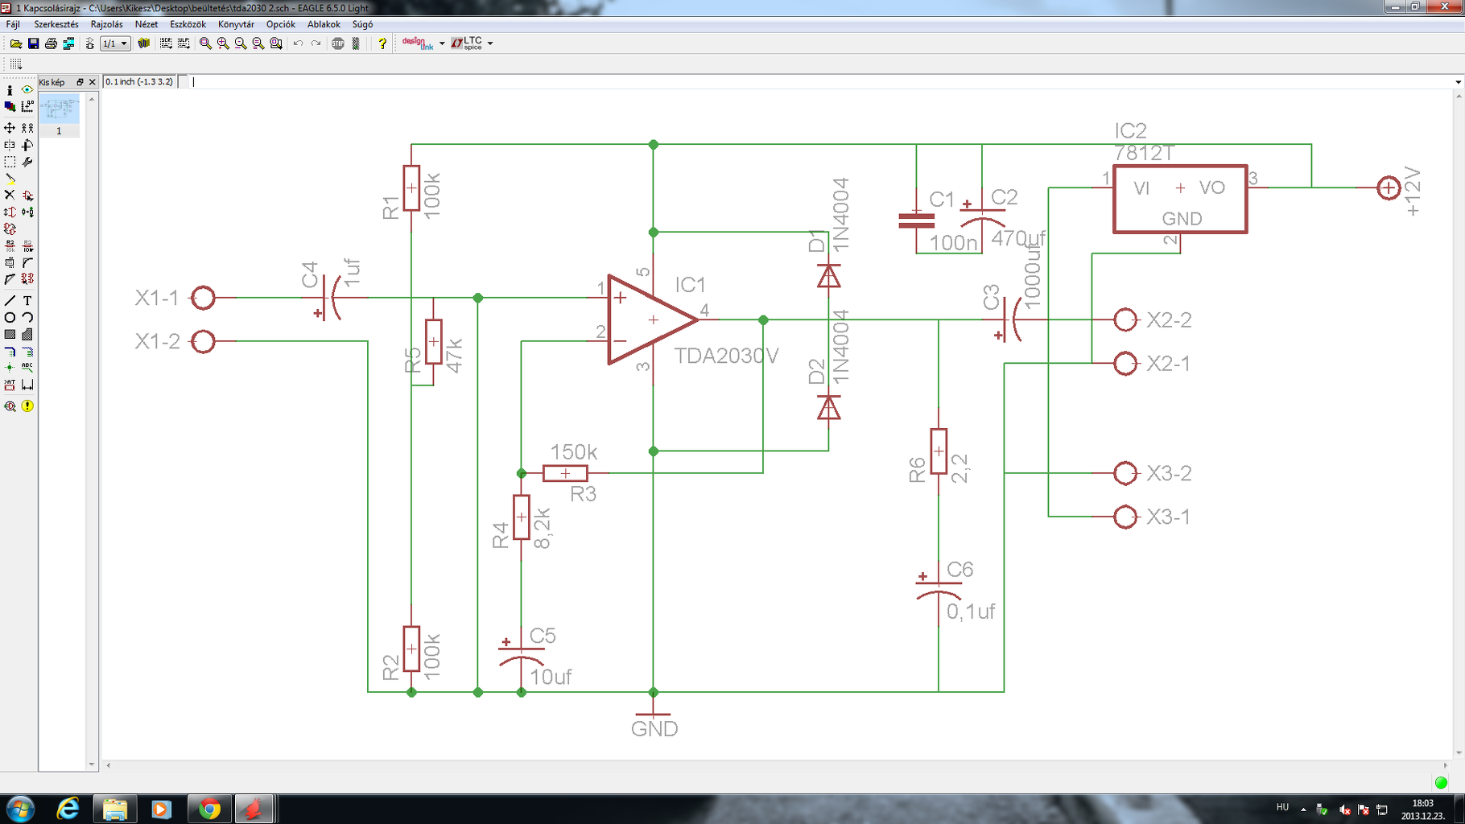1465x824 pixels.
Task: Select the Circle tool
Action: [10, 318]
